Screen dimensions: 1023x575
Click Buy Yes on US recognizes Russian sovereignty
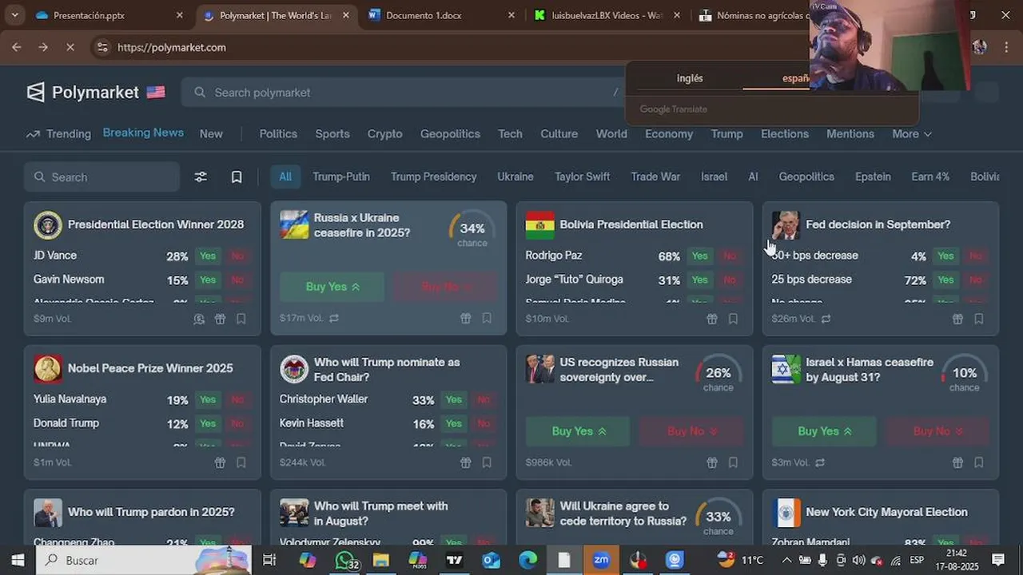tap(578, 431)
